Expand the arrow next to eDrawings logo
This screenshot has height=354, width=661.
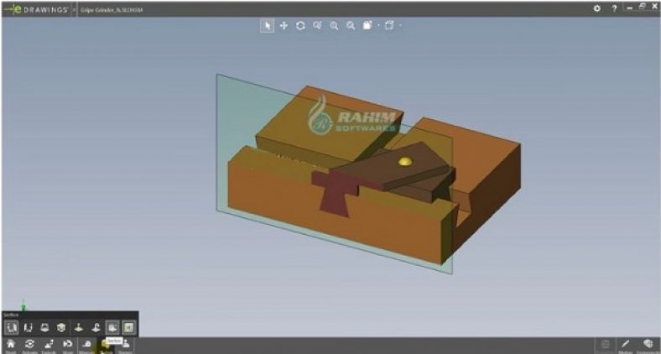coord(74,9)
